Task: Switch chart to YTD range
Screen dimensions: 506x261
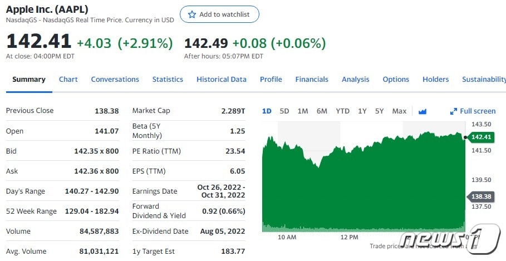Action: 342,111
